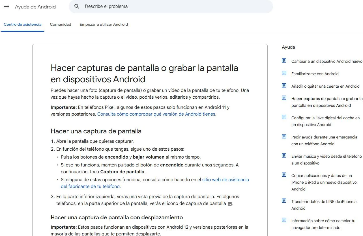Screen dimensions: 363x236
Task: Click article icon beside Familiarizarse con Android
Action: click(284, 73)
